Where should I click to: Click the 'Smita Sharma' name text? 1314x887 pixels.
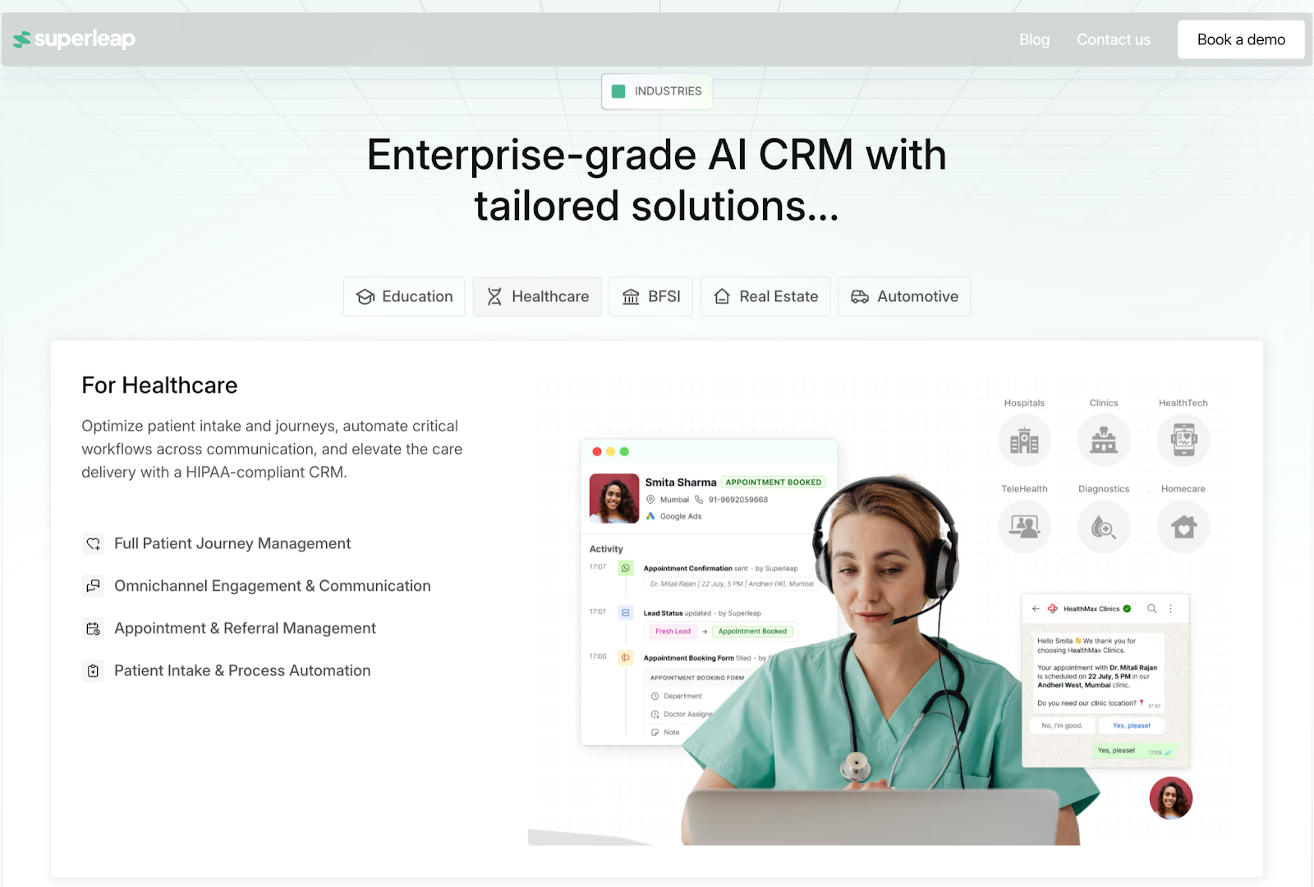pyautogui.click(x=681, y=482)
